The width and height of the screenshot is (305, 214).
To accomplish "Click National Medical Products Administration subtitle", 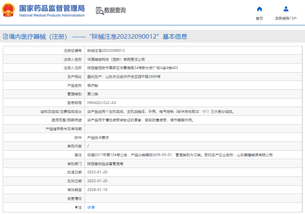I will tap(52, 15).
